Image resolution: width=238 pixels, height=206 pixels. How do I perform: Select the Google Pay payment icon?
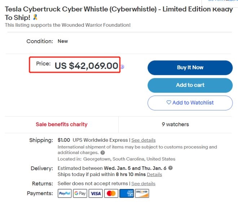[80, 194]
